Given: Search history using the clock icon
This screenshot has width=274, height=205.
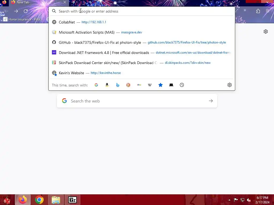Looking at the screenshot, I should coord(182,85).
